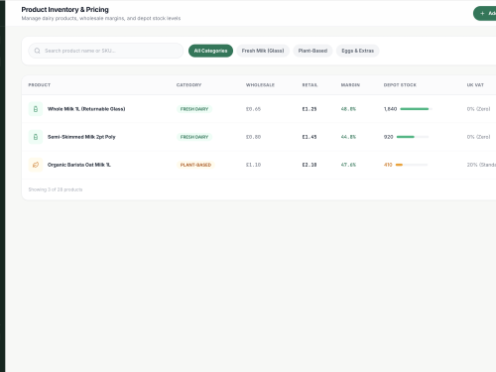Viewport: 496px width, 372px height.
Task: Click the Product column header
Action: [40, 85]
